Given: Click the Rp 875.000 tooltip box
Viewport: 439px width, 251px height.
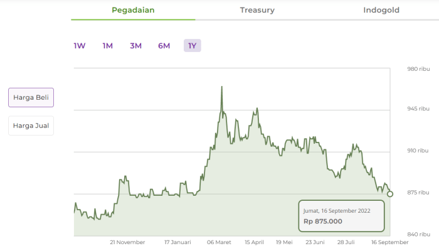Looking at the screenshot, I should (341, 216).
